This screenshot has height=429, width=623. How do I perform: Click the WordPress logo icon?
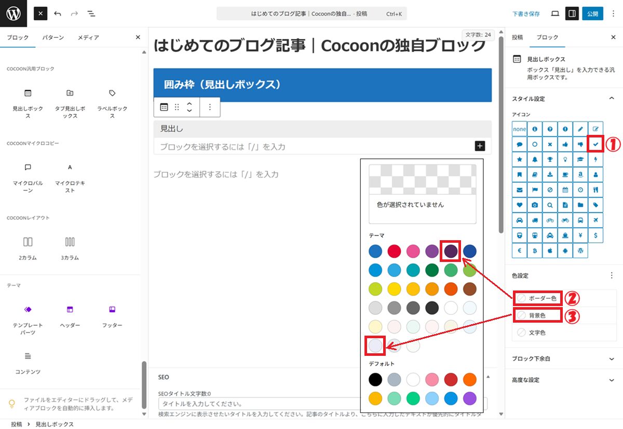tap(13, 13)
